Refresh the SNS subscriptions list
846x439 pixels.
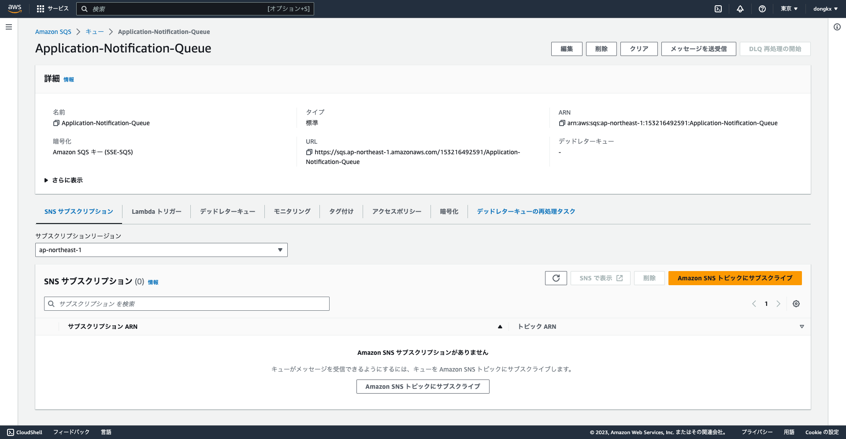pos(556,278)
